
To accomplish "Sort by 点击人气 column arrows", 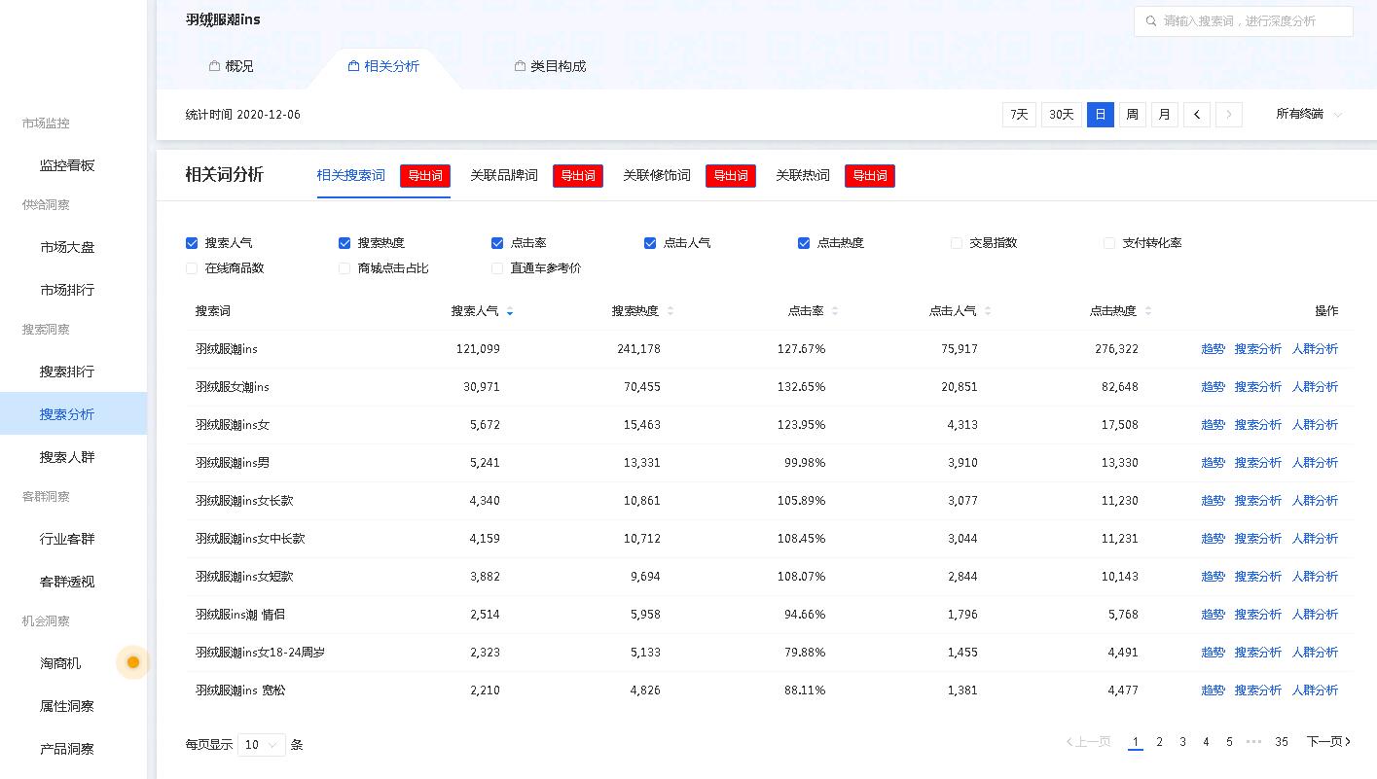I will pyautogui.click(x=988, y=311).
